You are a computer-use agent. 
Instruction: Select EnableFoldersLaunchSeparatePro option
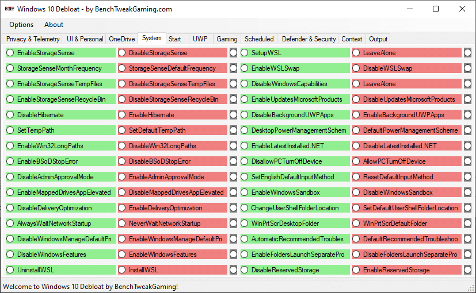click(x=295, y=254)
